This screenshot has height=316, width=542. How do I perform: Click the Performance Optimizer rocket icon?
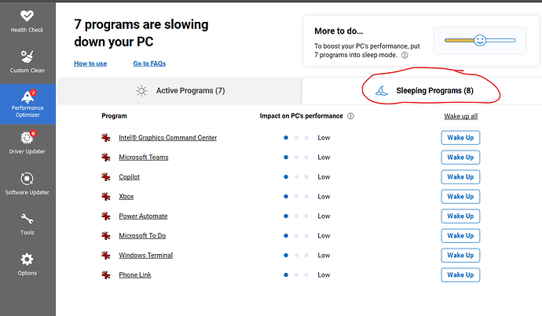[27, 97]
